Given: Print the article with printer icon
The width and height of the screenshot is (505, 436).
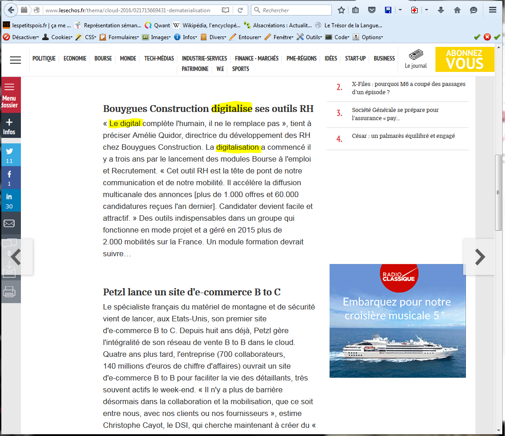Looking at the screenshot, I should tap(10, 292).
